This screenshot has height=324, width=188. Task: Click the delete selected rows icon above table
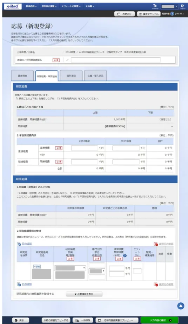[x=156, y=244]
